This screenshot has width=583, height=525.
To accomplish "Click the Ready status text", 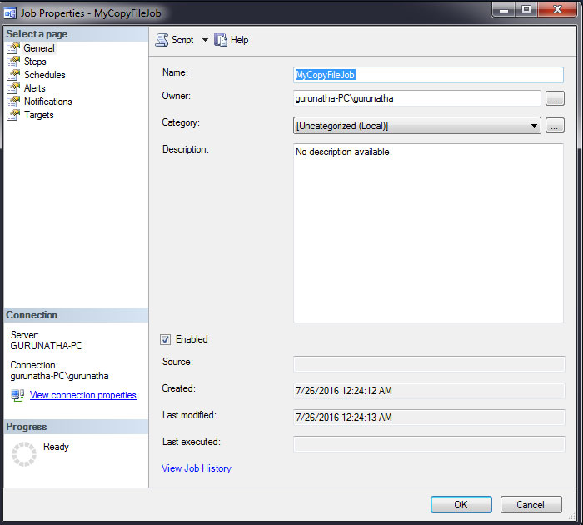I will [x=56, y=447].
